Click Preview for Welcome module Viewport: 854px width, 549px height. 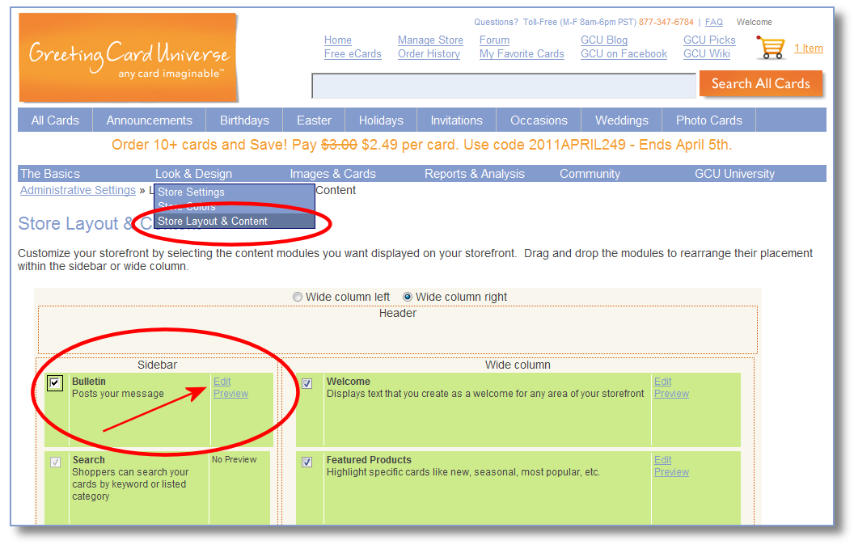click(671, 393)
